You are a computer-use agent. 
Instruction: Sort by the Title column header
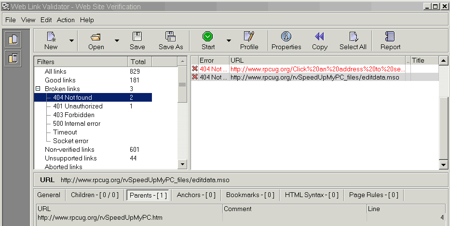424,61
